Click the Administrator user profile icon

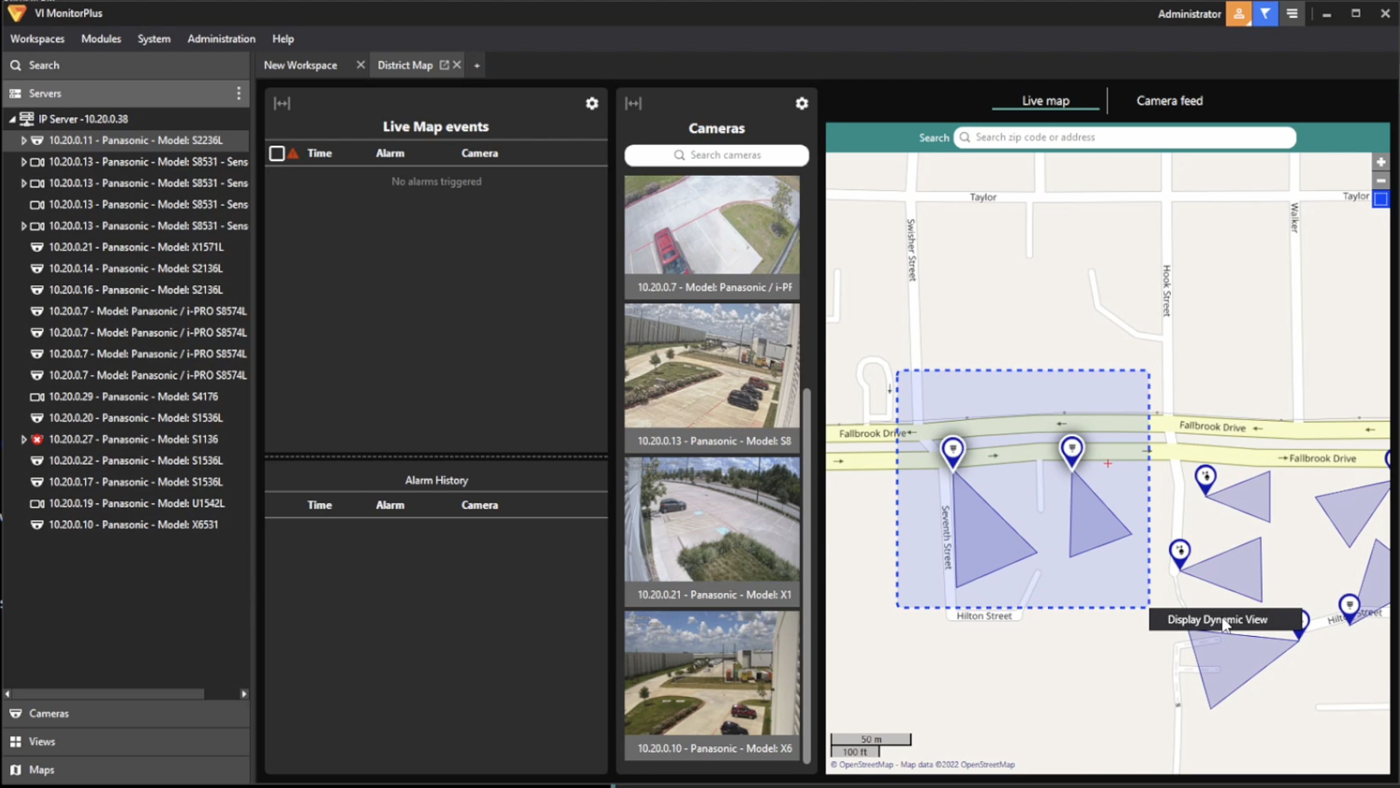click(x=1241, y=12)
